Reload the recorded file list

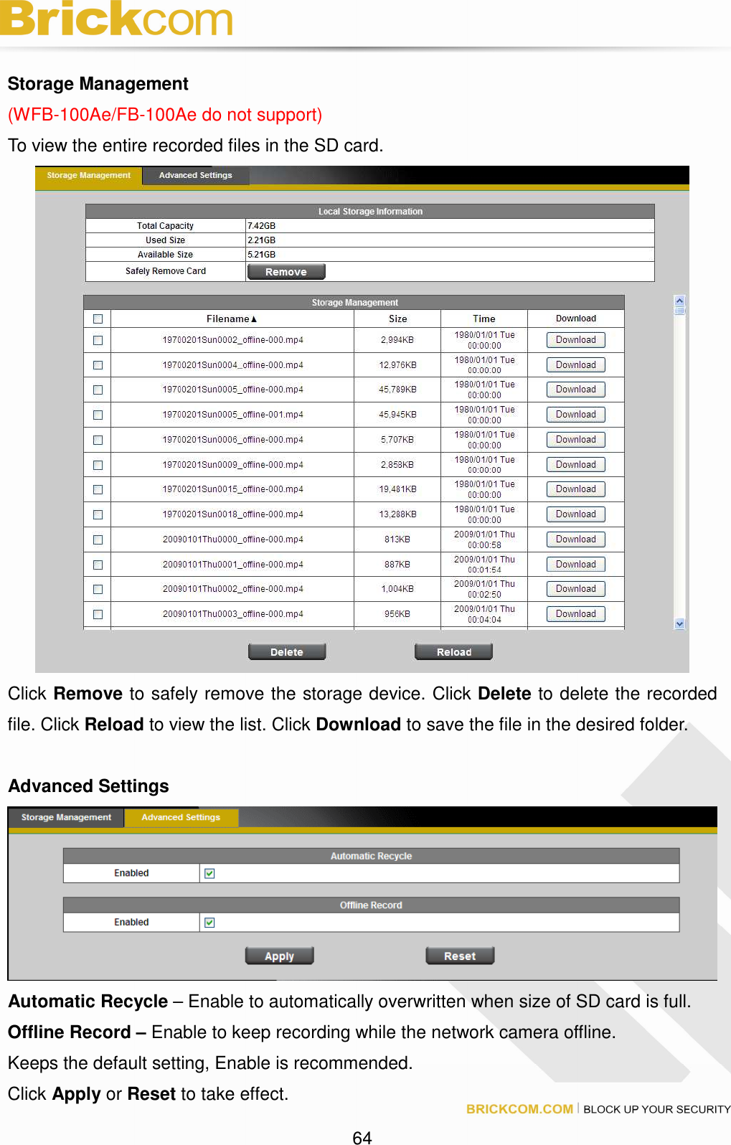[454, 651]
